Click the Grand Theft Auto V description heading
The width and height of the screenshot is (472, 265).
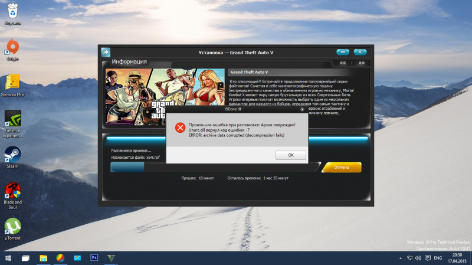click(249, 72)
